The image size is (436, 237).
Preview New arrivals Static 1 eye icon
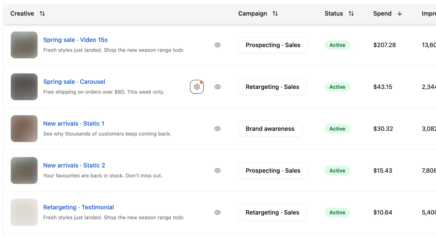pyautogui.click(x=217, y=129)
